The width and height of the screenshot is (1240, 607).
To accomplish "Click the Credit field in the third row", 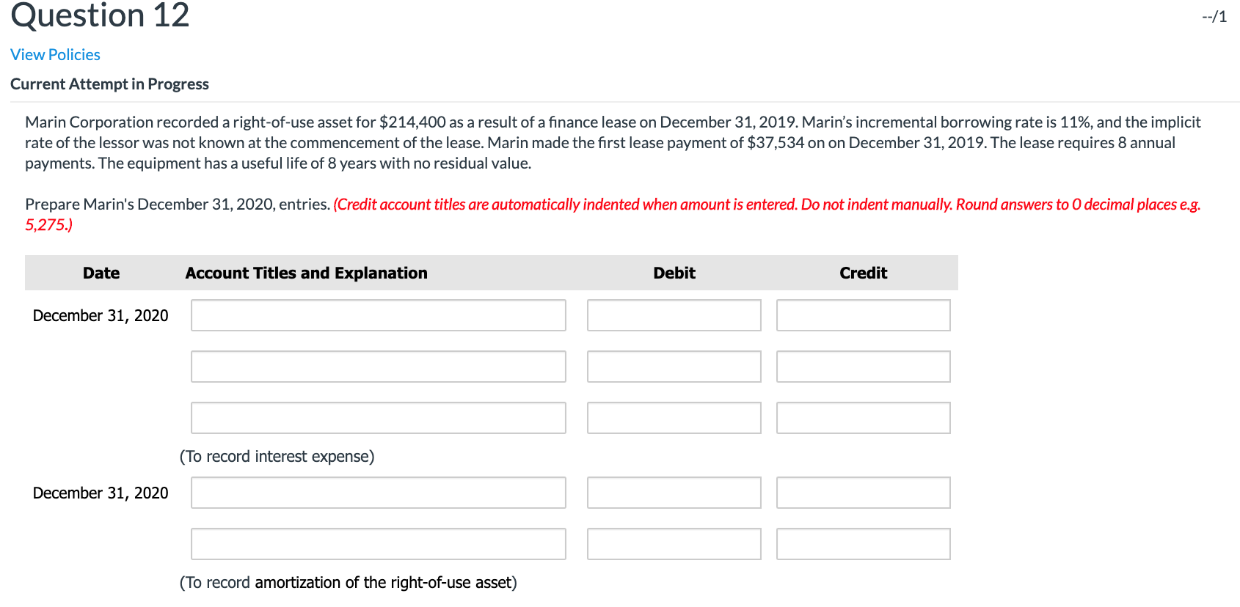I will tap(862, 417).
